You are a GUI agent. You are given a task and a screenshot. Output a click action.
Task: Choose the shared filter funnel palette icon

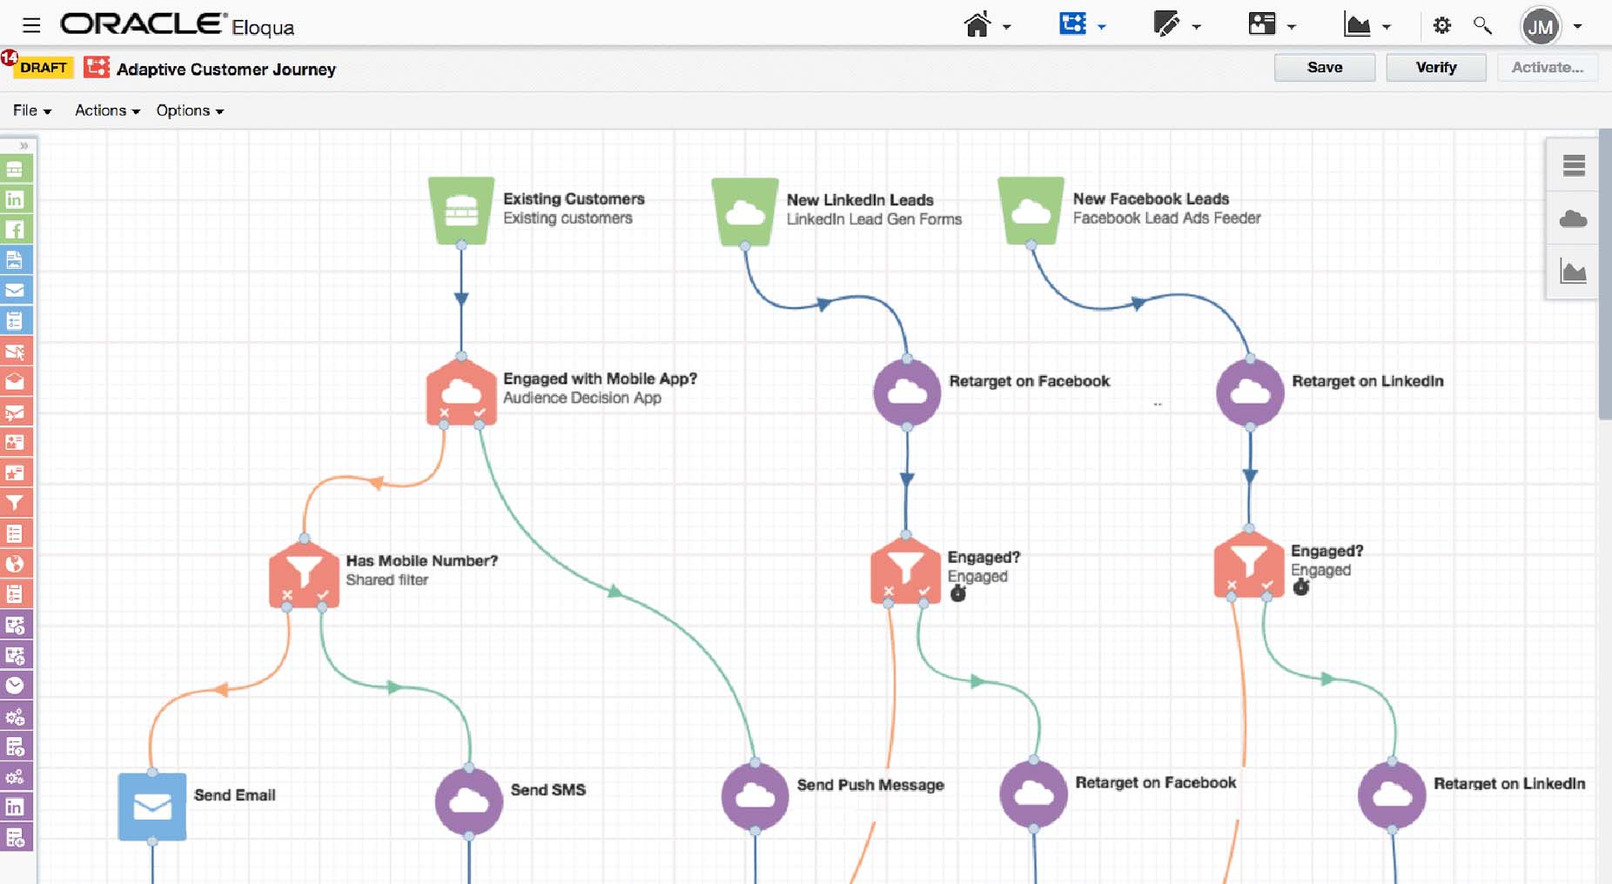15,503
